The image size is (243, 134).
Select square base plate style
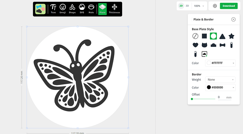click(204, 36)
